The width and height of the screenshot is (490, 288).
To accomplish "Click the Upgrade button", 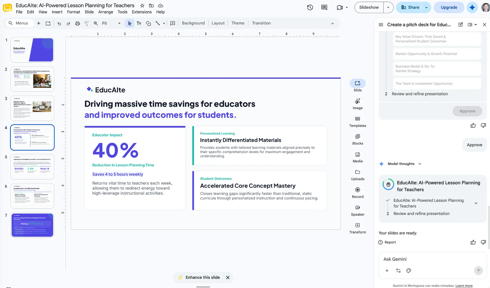I will tap(449, 7).
